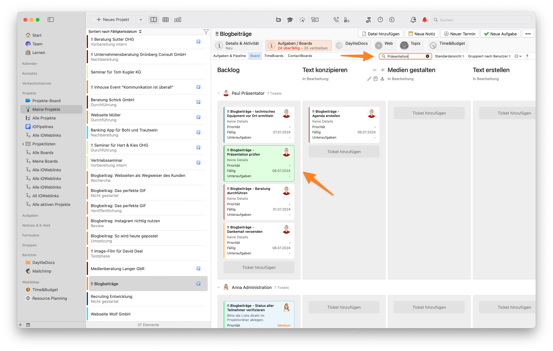This screenshot has width=553, height=351.
Task: Open the circle options dropdown near help
Action: 518,56
